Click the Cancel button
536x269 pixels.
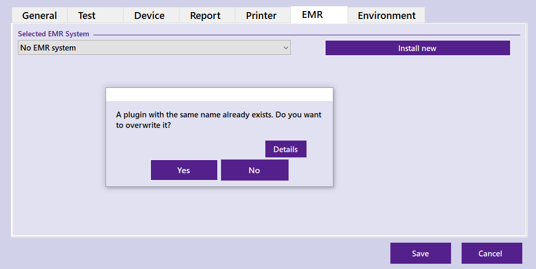(490, 253)
